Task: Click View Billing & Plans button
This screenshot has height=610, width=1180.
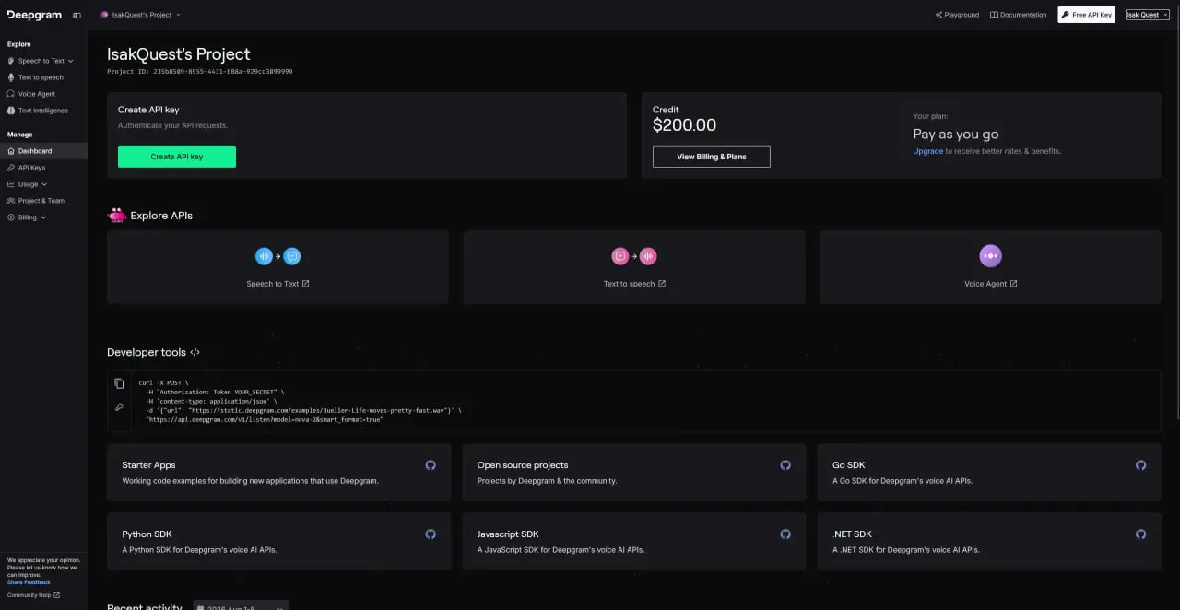Action: tap(712, 157)
